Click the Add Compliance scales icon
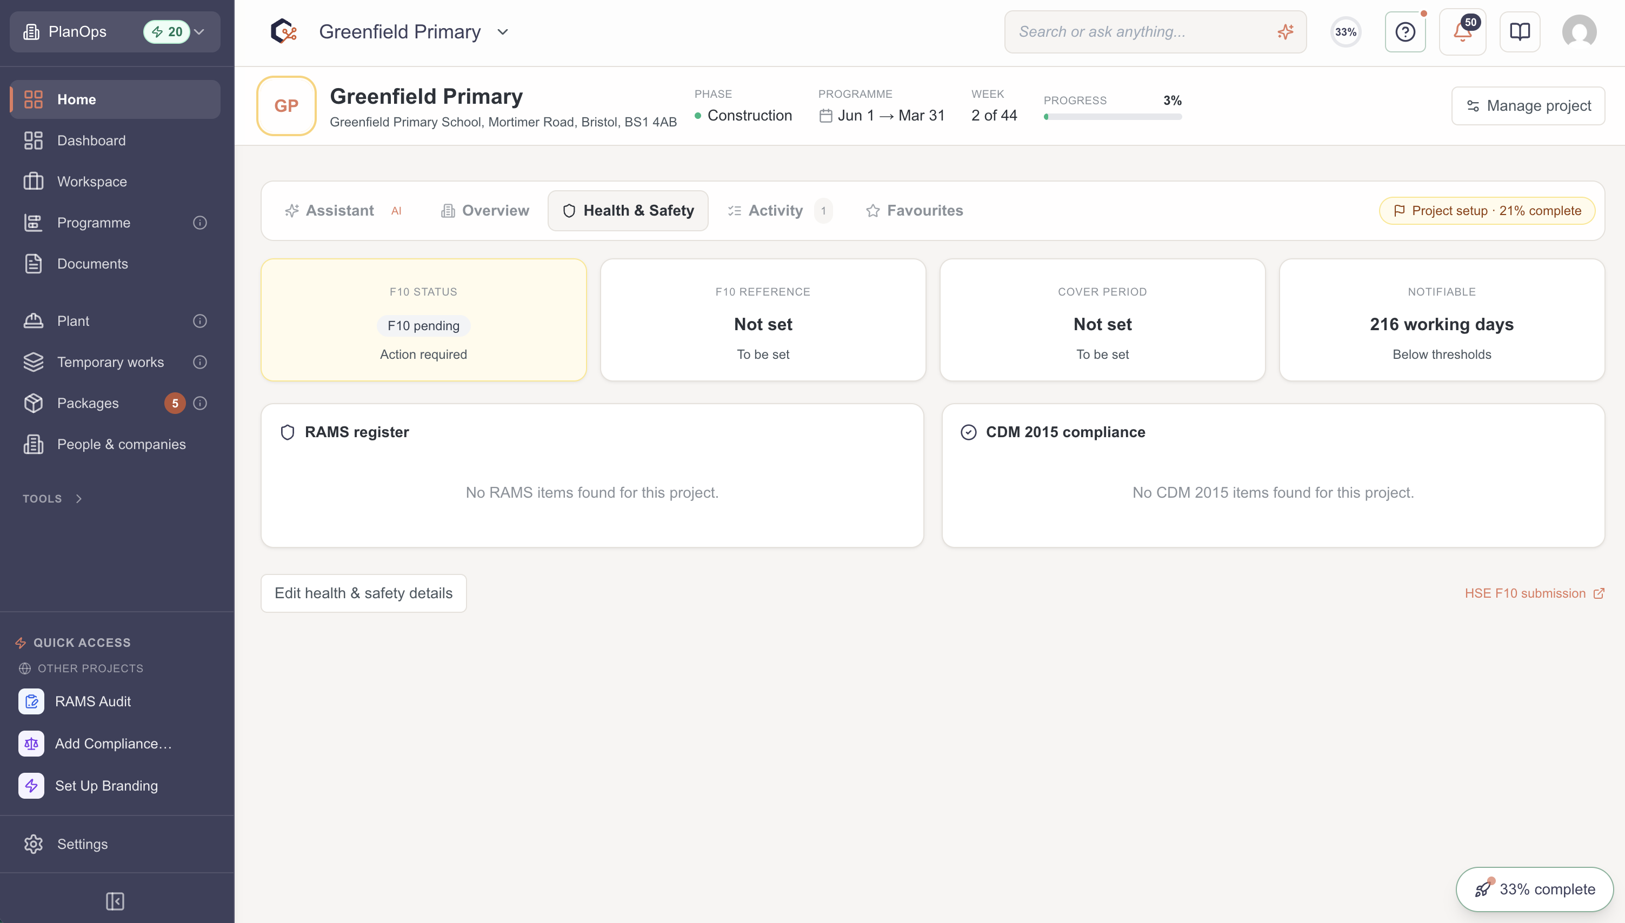Image resolution: width=1625 pixels, height=923 pixels. tap(31, 743)
